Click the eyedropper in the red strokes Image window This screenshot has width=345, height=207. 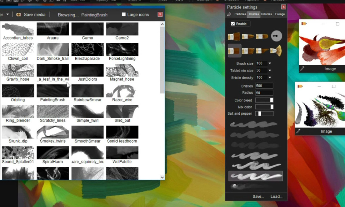(x=302, y=69)
